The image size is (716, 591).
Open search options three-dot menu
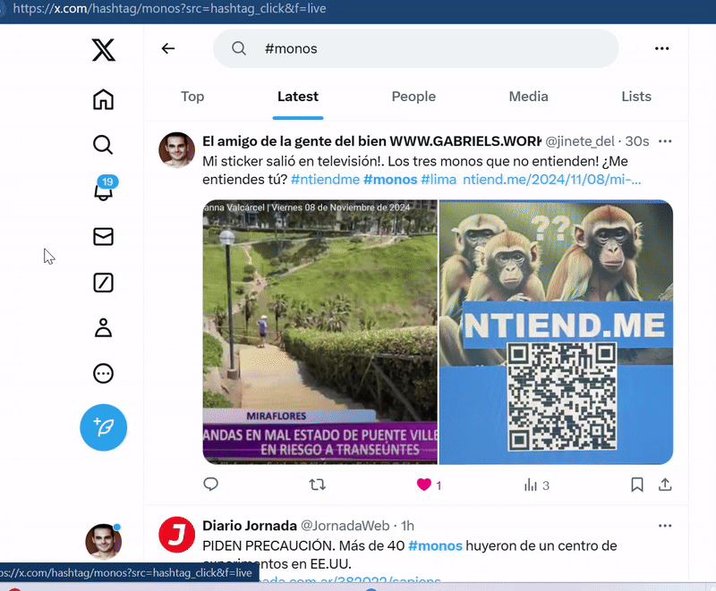pos(661,49)
